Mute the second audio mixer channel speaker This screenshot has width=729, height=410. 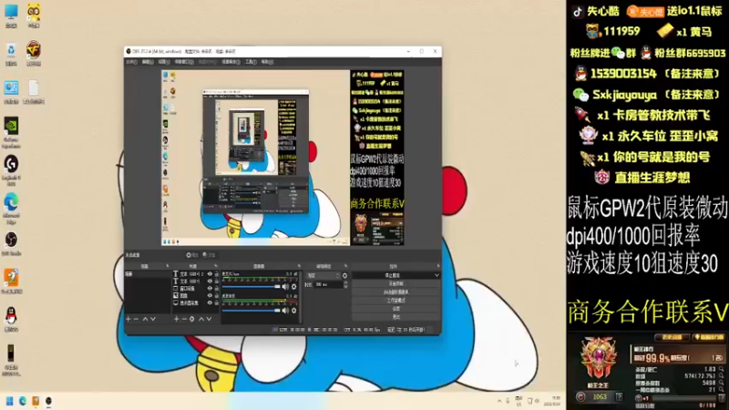[x=285, y=310]
